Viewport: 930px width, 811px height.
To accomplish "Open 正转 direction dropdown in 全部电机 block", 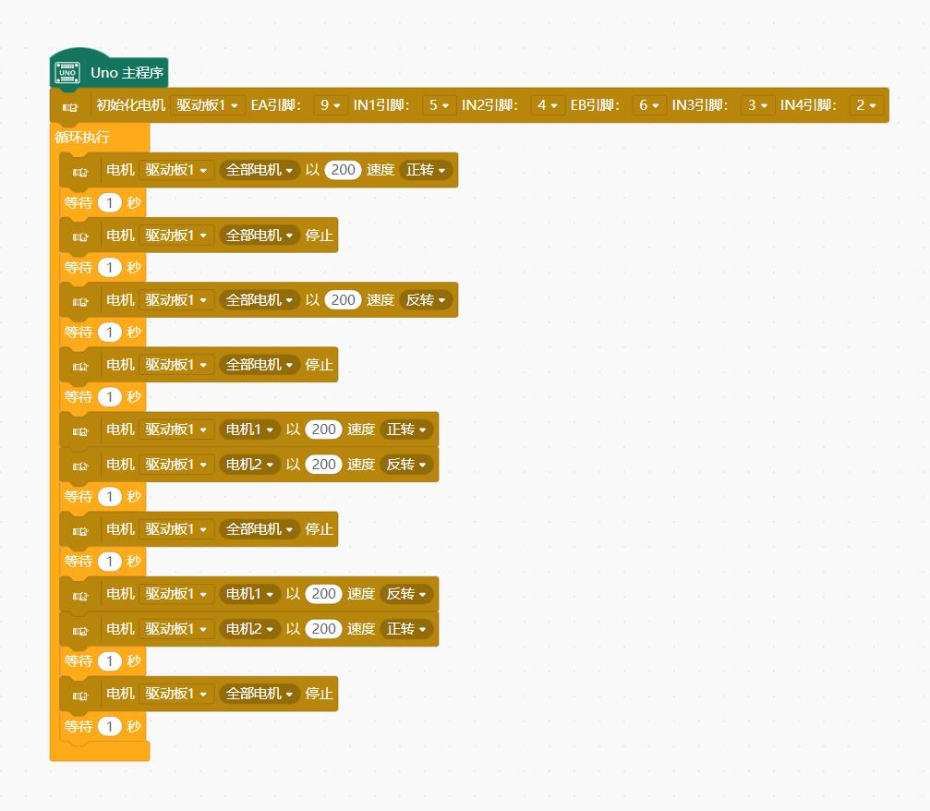I will [426, 170].
